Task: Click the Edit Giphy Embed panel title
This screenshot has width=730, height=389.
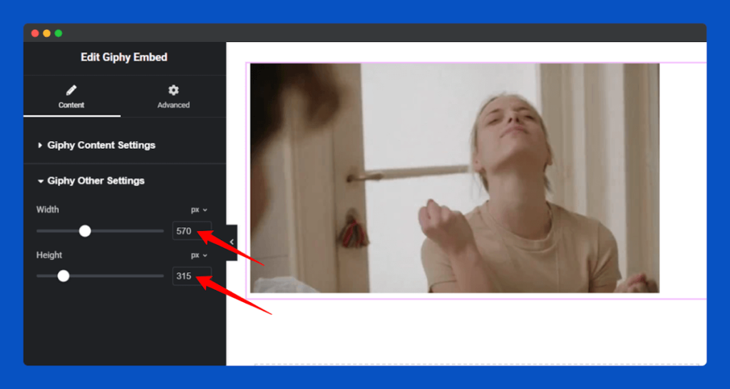Action: tap(124, 57)
